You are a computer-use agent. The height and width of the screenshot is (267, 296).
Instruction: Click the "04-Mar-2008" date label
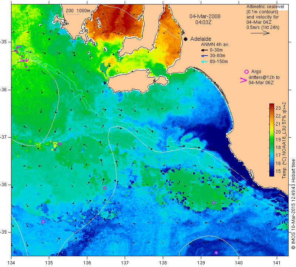coord(205,16)
